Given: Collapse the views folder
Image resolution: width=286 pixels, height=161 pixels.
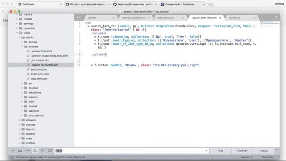Looking at the screenshot, I should click(x=17, y=33).
